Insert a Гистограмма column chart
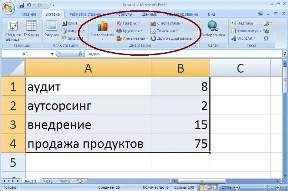Screen dimensions: 288x191 coord(102,30)
